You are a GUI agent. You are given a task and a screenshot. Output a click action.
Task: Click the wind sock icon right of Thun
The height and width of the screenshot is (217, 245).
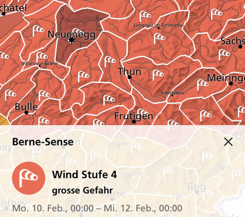tap(158, 75)
